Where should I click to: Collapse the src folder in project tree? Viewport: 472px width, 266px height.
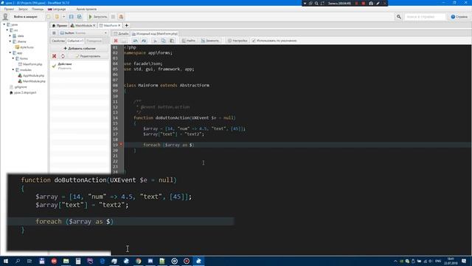pyautogui.click(x=7, y=30)
